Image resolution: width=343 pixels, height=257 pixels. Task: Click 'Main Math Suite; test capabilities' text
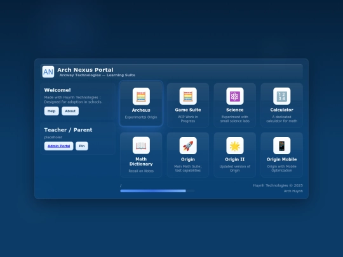click(x=188, y=169)
